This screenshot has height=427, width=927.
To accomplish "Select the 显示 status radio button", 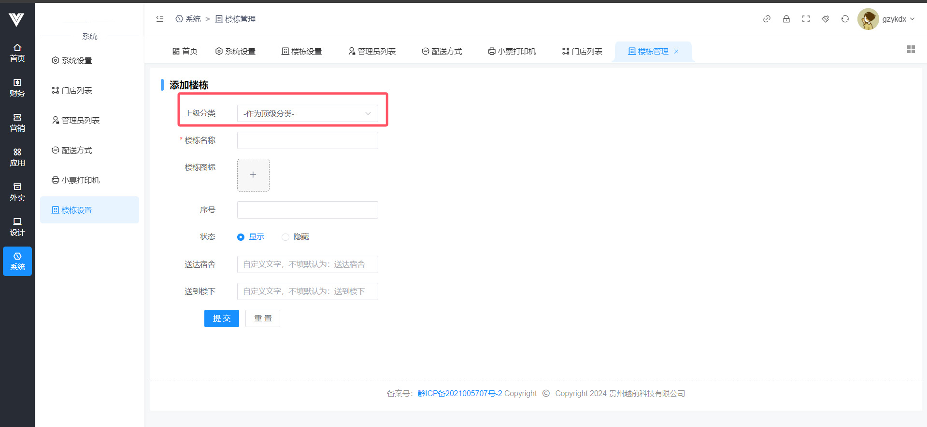I will tap(241, 237).
